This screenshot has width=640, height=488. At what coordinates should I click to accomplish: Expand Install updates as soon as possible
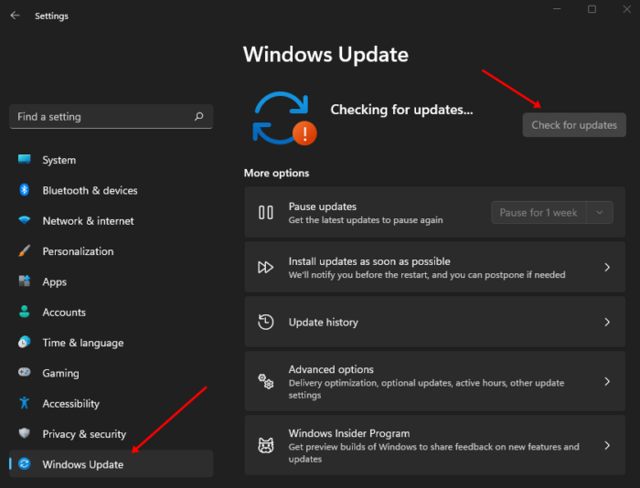[606, 268]
